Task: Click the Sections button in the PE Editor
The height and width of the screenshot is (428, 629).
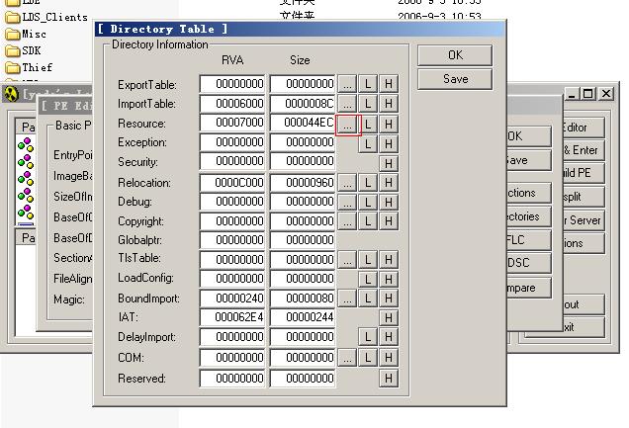Action: tap(529, 193)
